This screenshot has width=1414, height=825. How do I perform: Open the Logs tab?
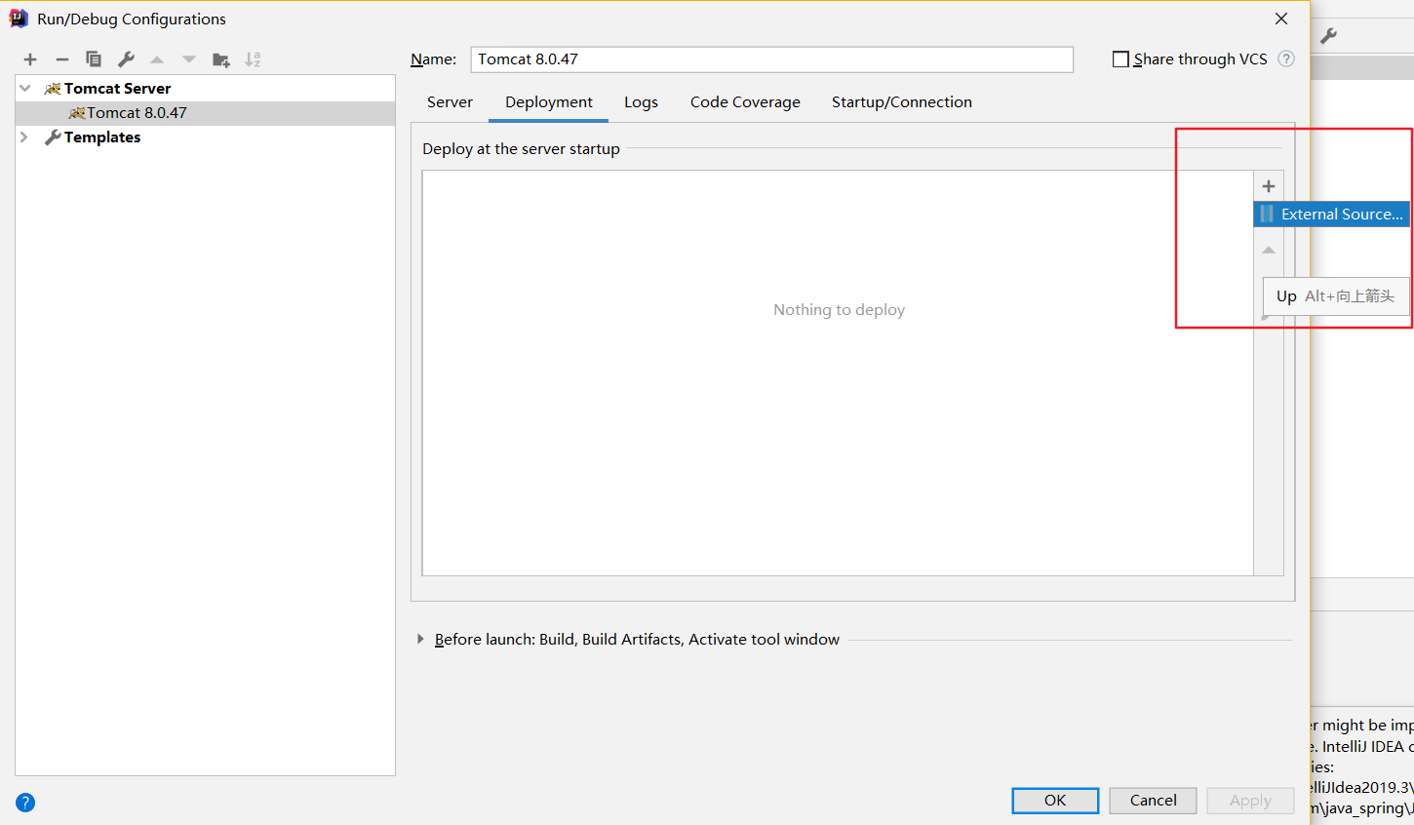[x=641, y=102]
